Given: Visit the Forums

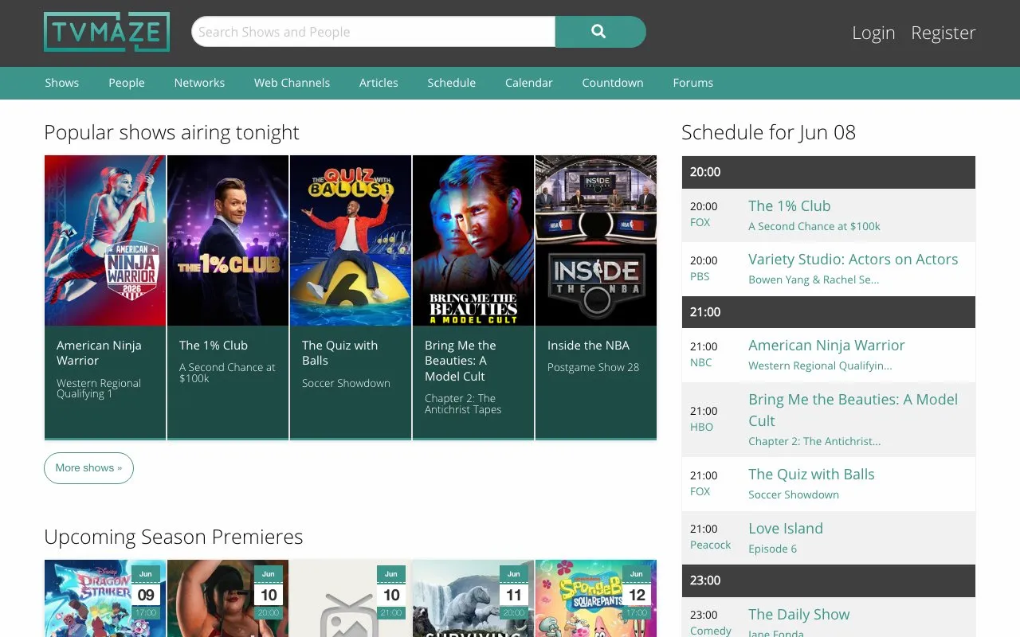Looking at the screenshot, I should click(x=693, y=83).
